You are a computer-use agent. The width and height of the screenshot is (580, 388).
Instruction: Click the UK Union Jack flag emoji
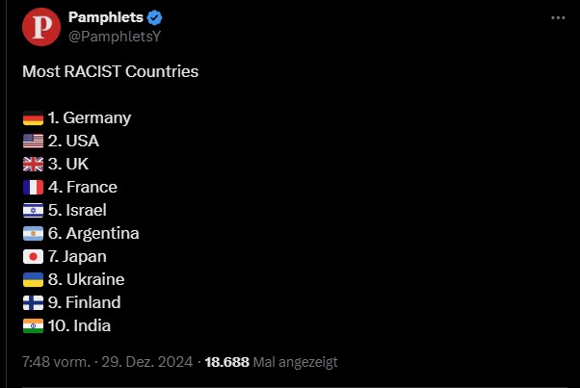(33, 164)
